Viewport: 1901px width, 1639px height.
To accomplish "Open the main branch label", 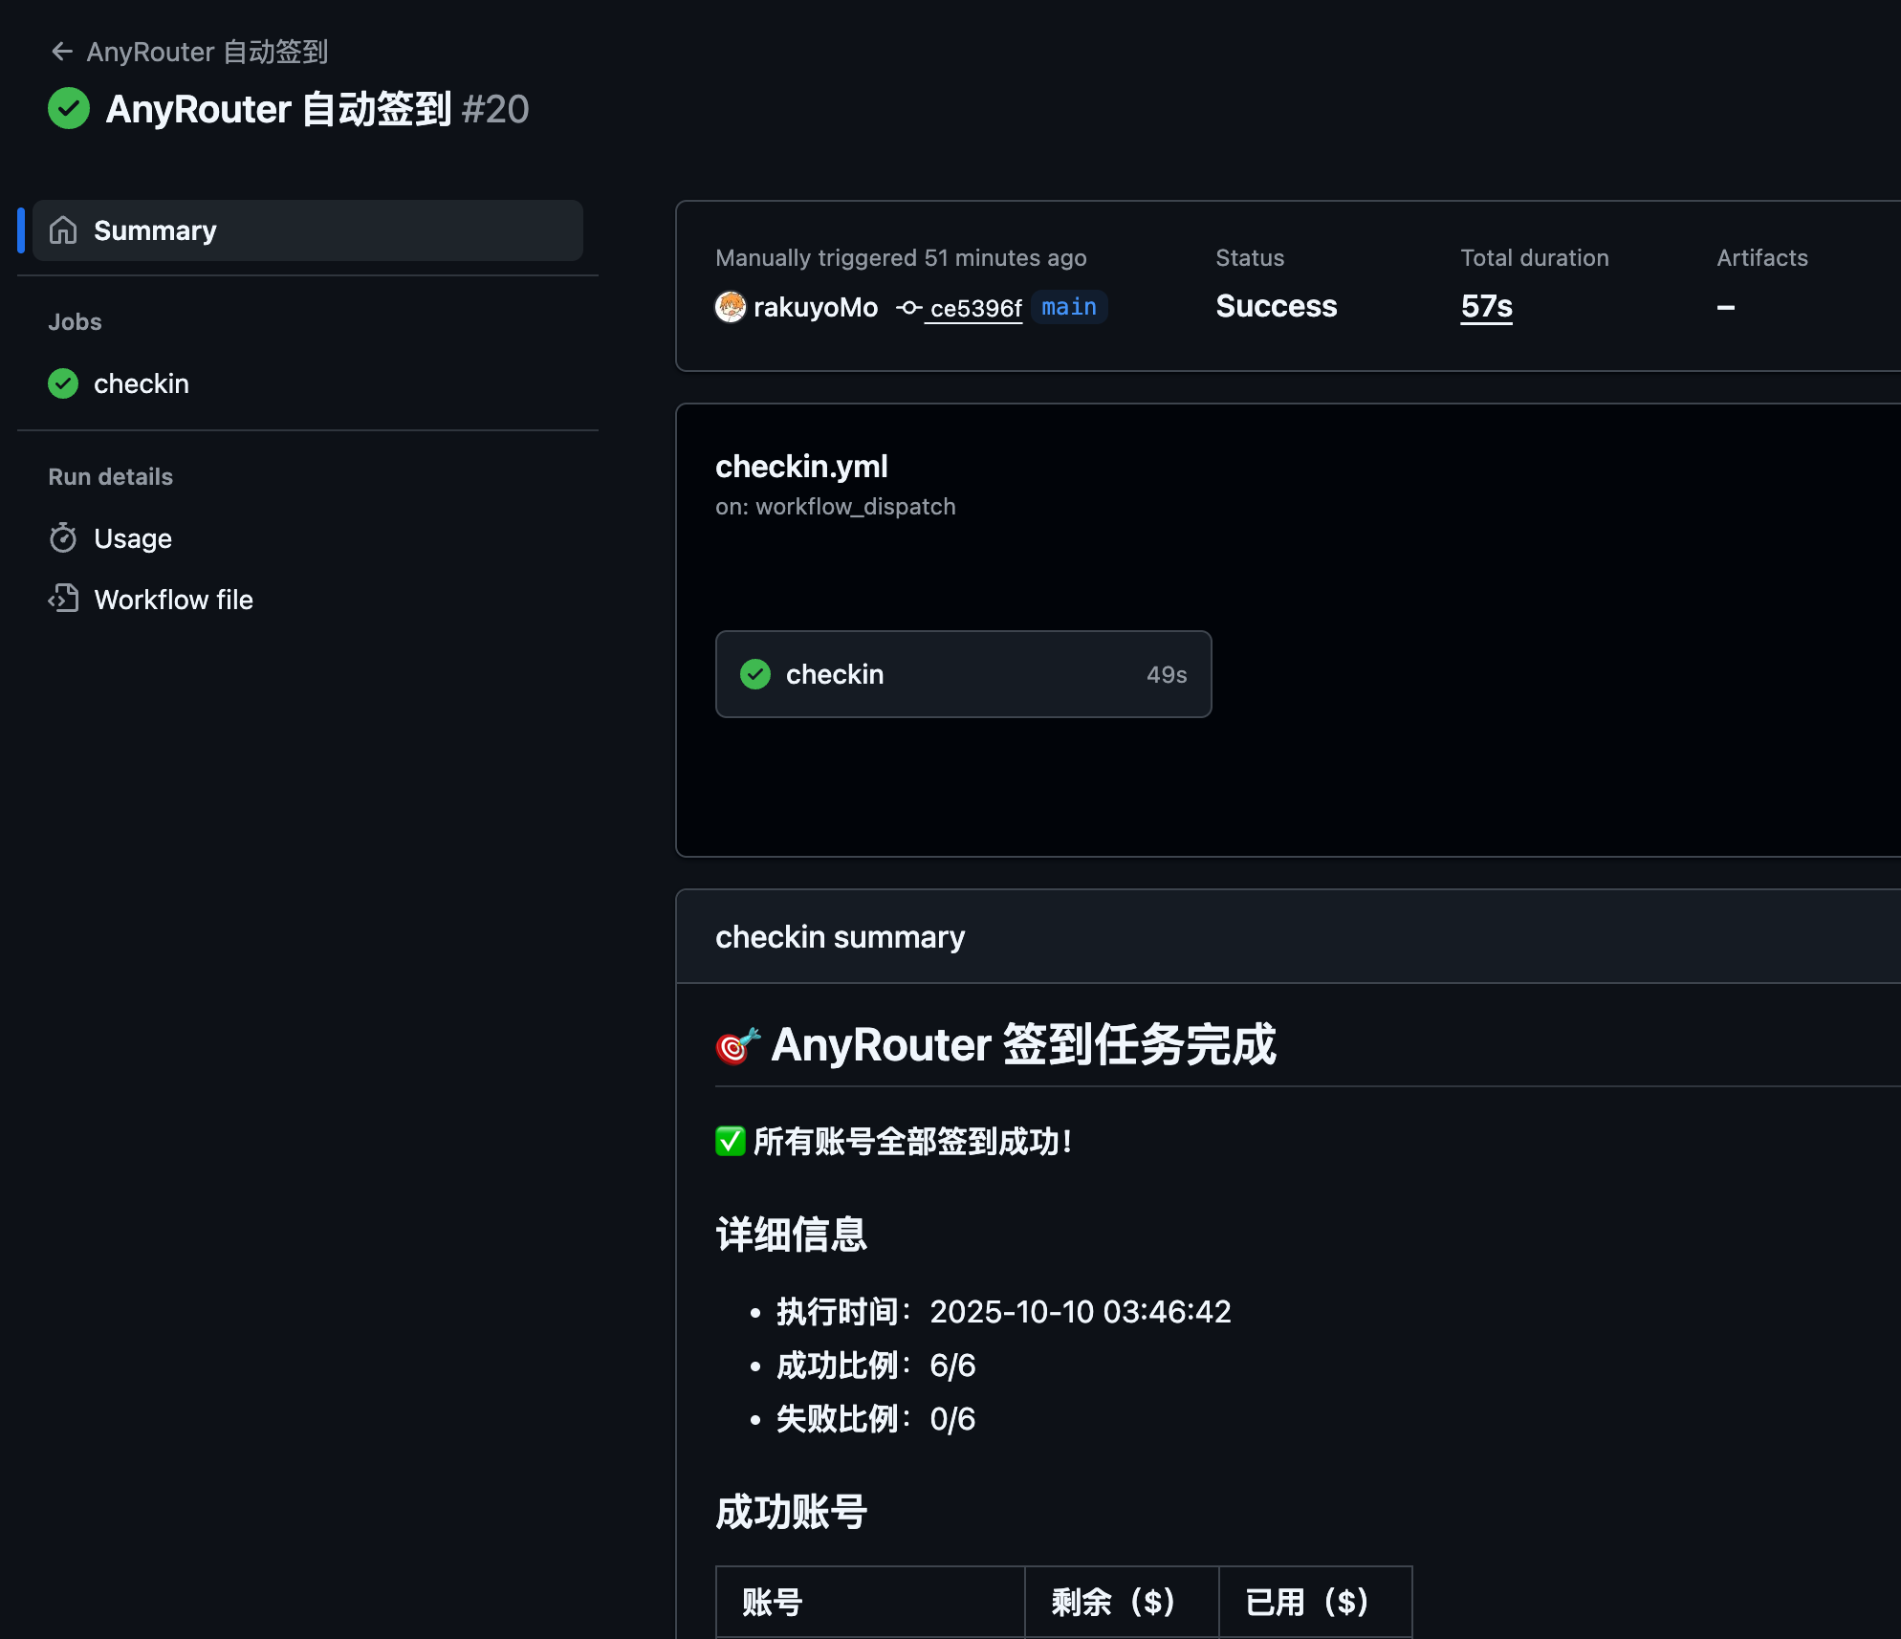I will point(1069,307).
